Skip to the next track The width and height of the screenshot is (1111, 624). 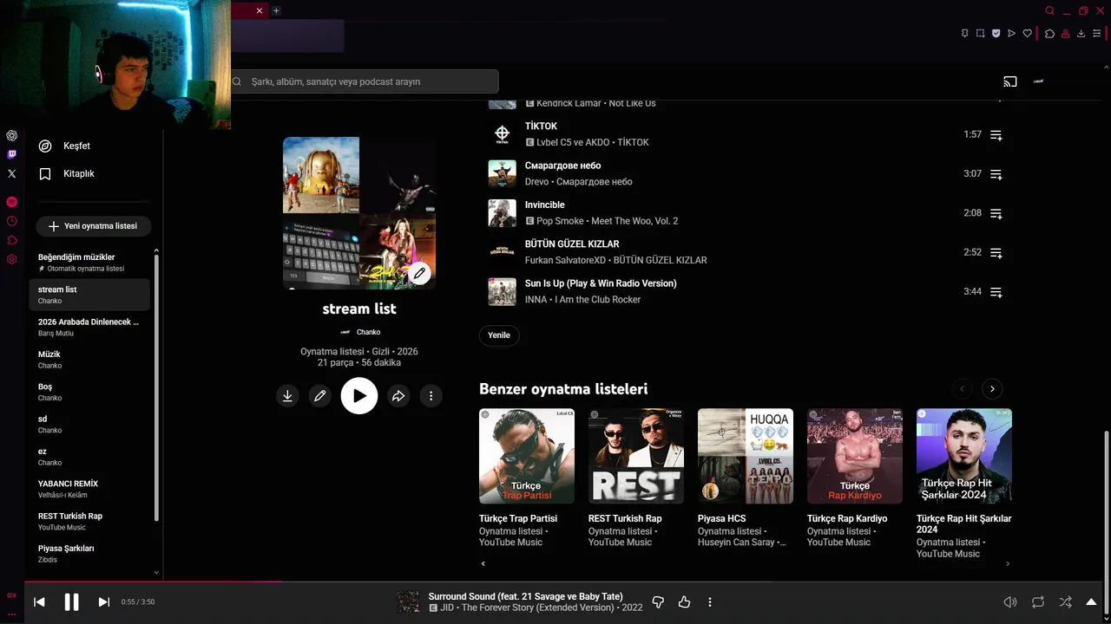[104, 602]
